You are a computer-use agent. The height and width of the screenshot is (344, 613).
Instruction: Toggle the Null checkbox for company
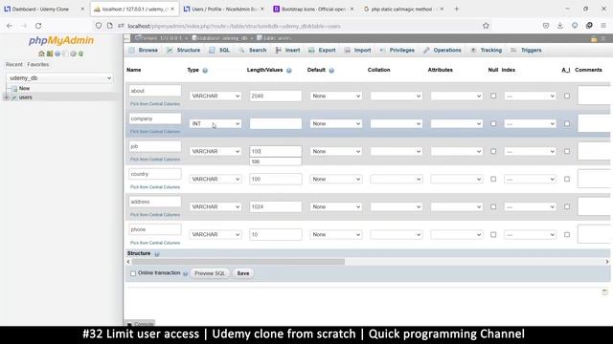coord(493,123)
